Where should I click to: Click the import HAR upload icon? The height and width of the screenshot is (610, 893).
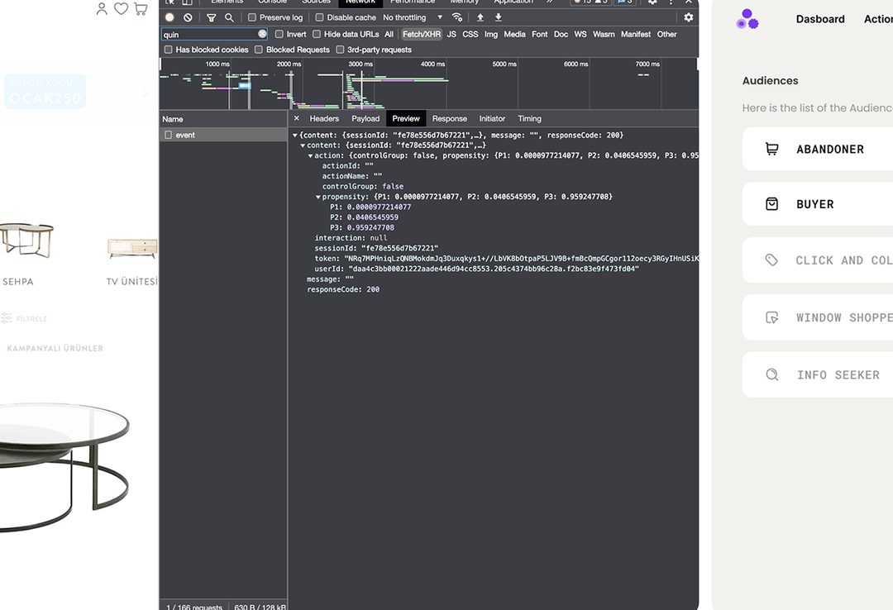[480, 17]
